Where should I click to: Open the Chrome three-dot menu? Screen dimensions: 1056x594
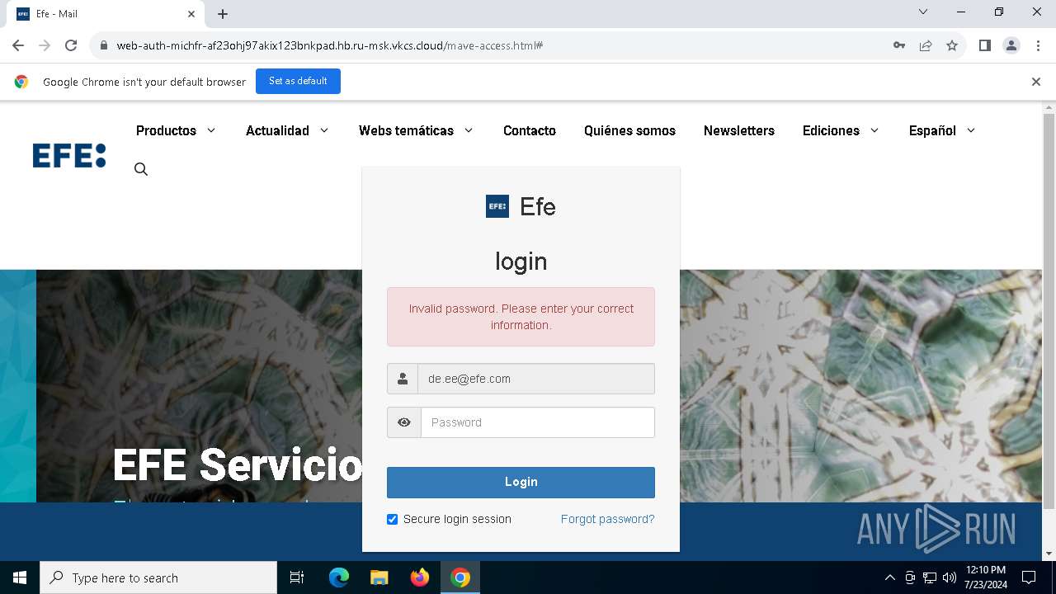click(1038, 45)
